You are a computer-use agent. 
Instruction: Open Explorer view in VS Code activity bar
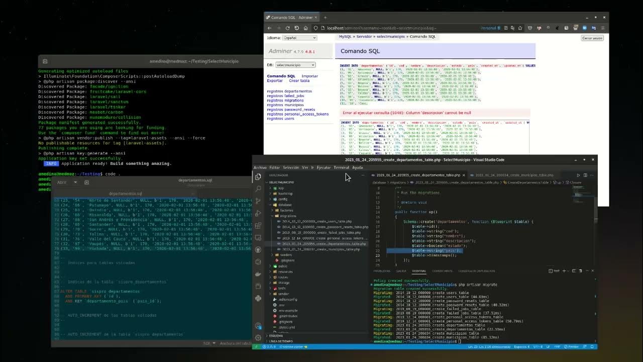tap(258, 176)
